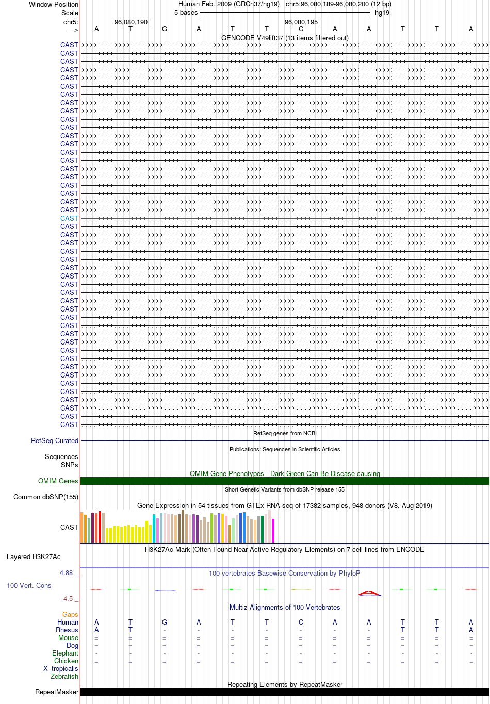Click the magenta bar in GTEx chart
Image resolution: width=490 pixels, height=704 pixels.
coord(273,531)
